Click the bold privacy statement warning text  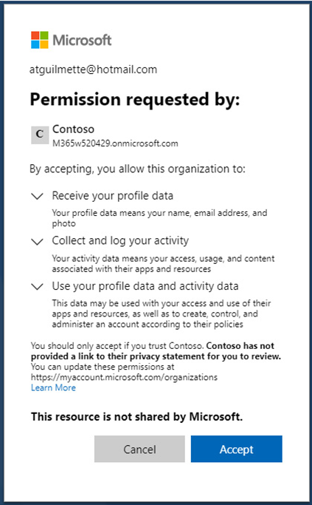(x=156, y=351)
